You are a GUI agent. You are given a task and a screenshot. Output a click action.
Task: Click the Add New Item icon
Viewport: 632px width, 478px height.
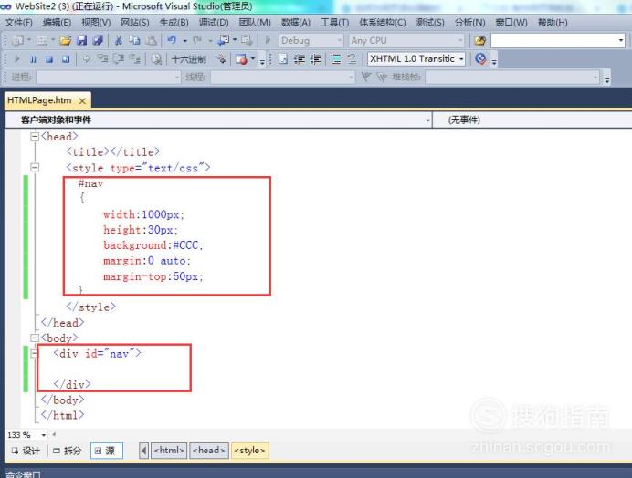42,40
